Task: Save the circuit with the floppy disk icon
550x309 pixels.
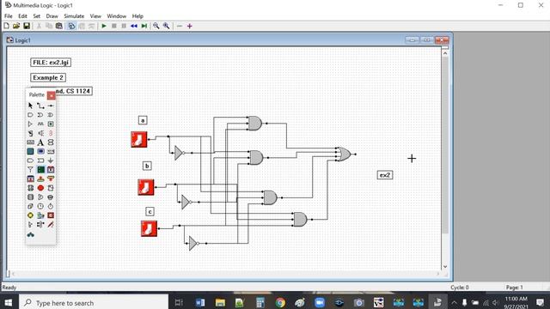Action: point(27,26)
